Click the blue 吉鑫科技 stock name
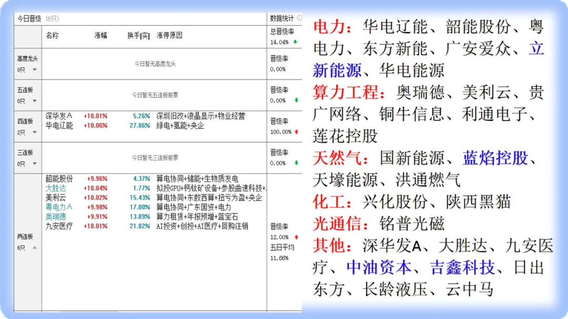 [462, 267]
